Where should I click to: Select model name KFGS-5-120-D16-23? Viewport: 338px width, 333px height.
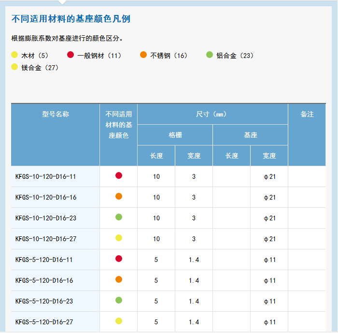[x=44, y=301]
